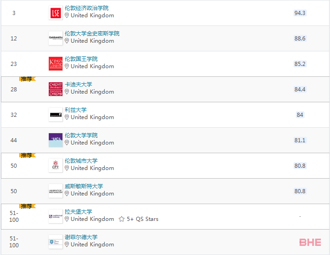
Task: Select rank number 44
Action: [x=14, y=140]
